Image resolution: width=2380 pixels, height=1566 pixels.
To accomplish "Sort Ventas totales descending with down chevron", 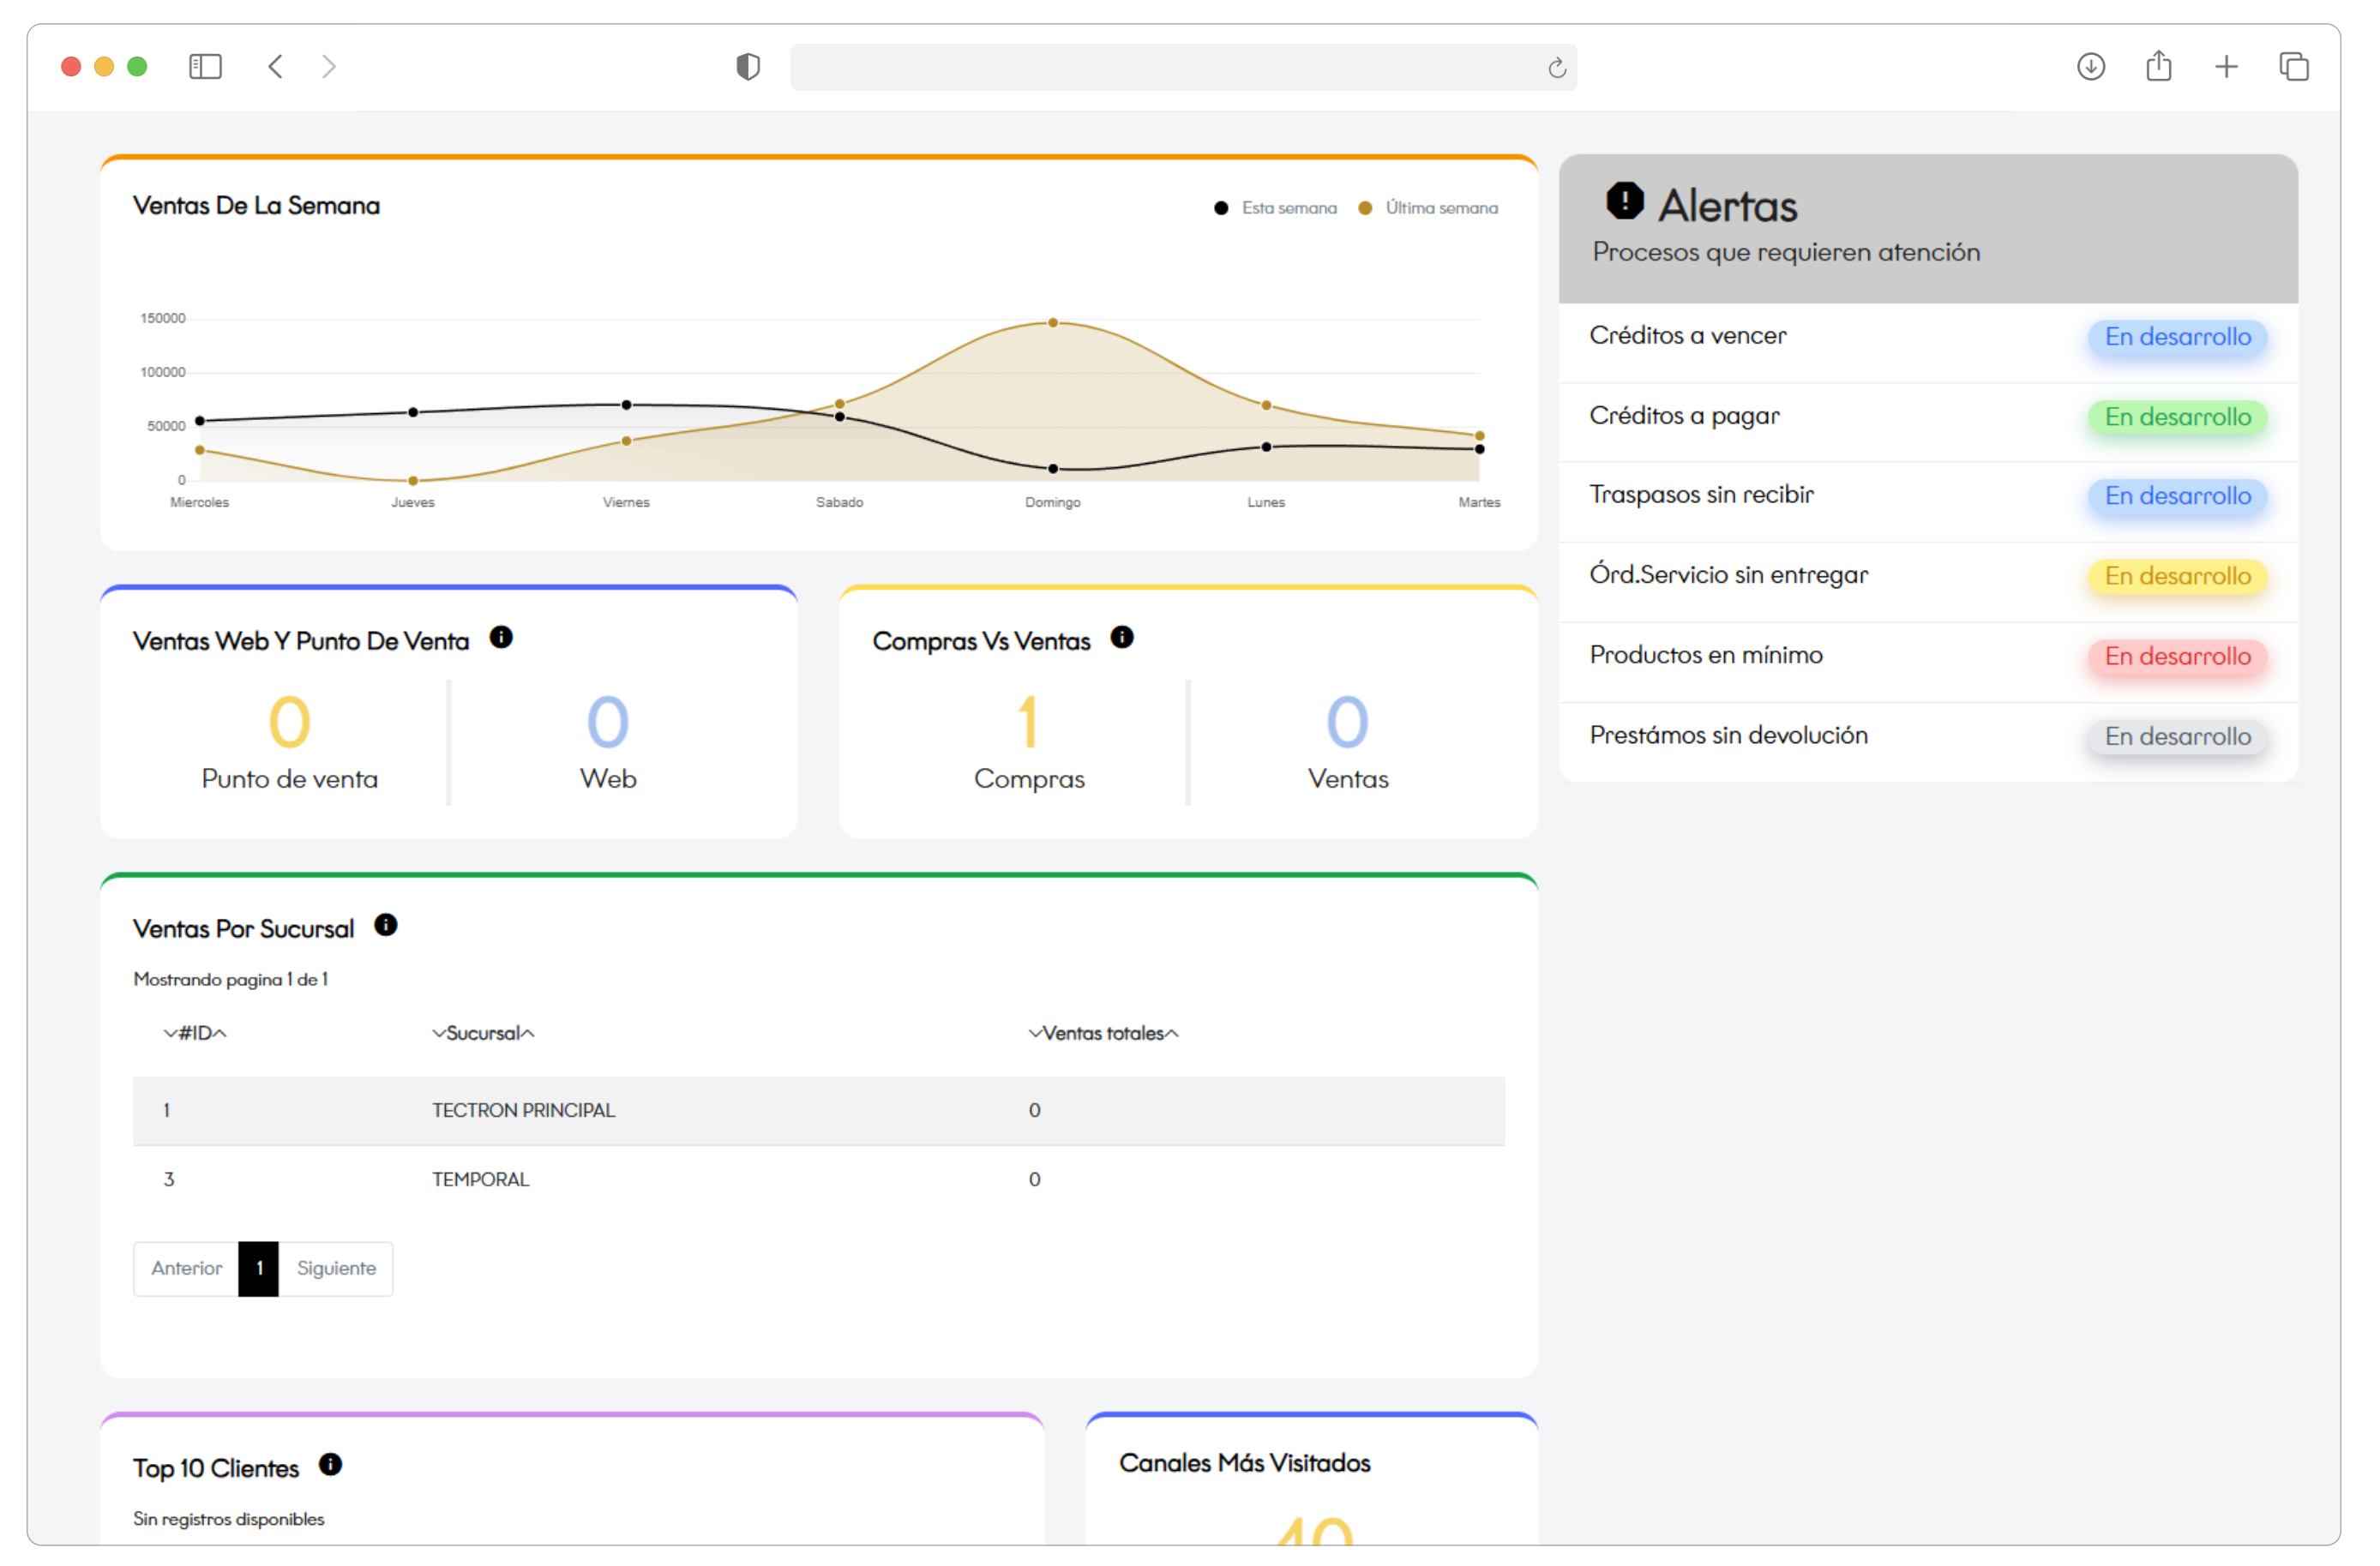I will click(1036, 1034).
